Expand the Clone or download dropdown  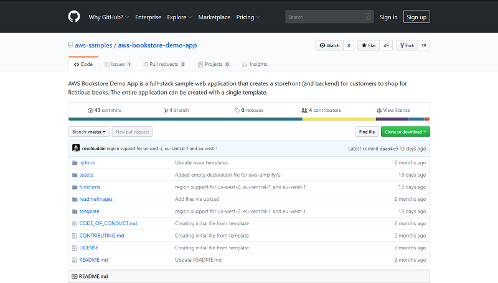click(405, 132)
